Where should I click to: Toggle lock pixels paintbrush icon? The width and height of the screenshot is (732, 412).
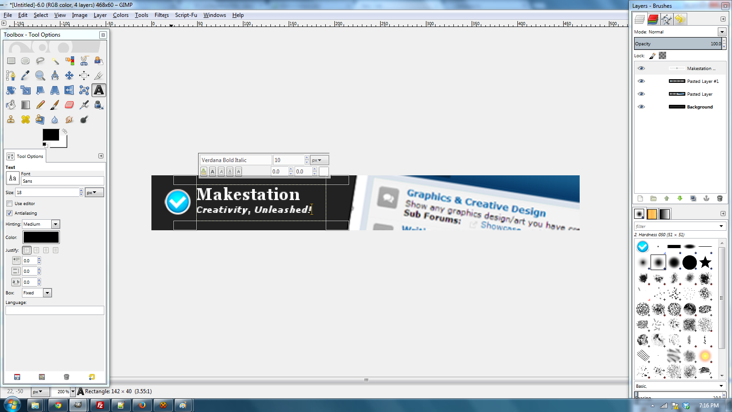point(652,56)
